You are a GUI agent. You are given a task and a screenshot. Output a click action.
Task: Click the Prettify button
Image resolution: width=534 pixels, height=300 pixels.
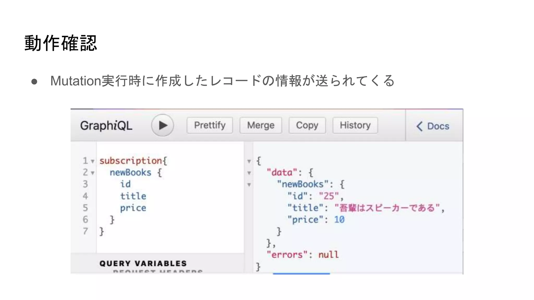(210, 125)
